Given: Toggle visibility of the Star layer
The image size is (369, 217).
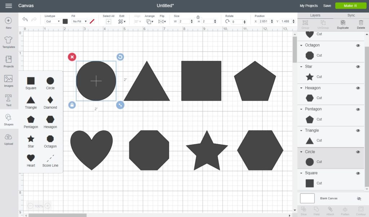Looking at the screenshot, I should (x=358, y=67).
